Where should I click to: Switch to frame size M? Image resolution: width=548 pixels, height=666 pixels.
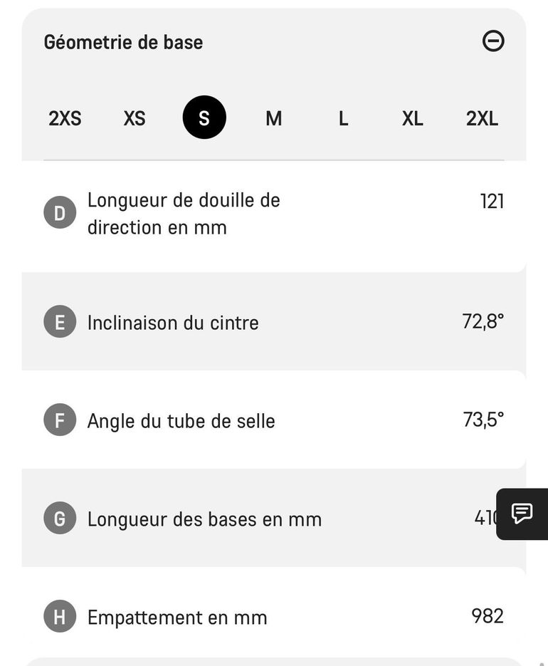pyautogui.click(x=274, y=118)
